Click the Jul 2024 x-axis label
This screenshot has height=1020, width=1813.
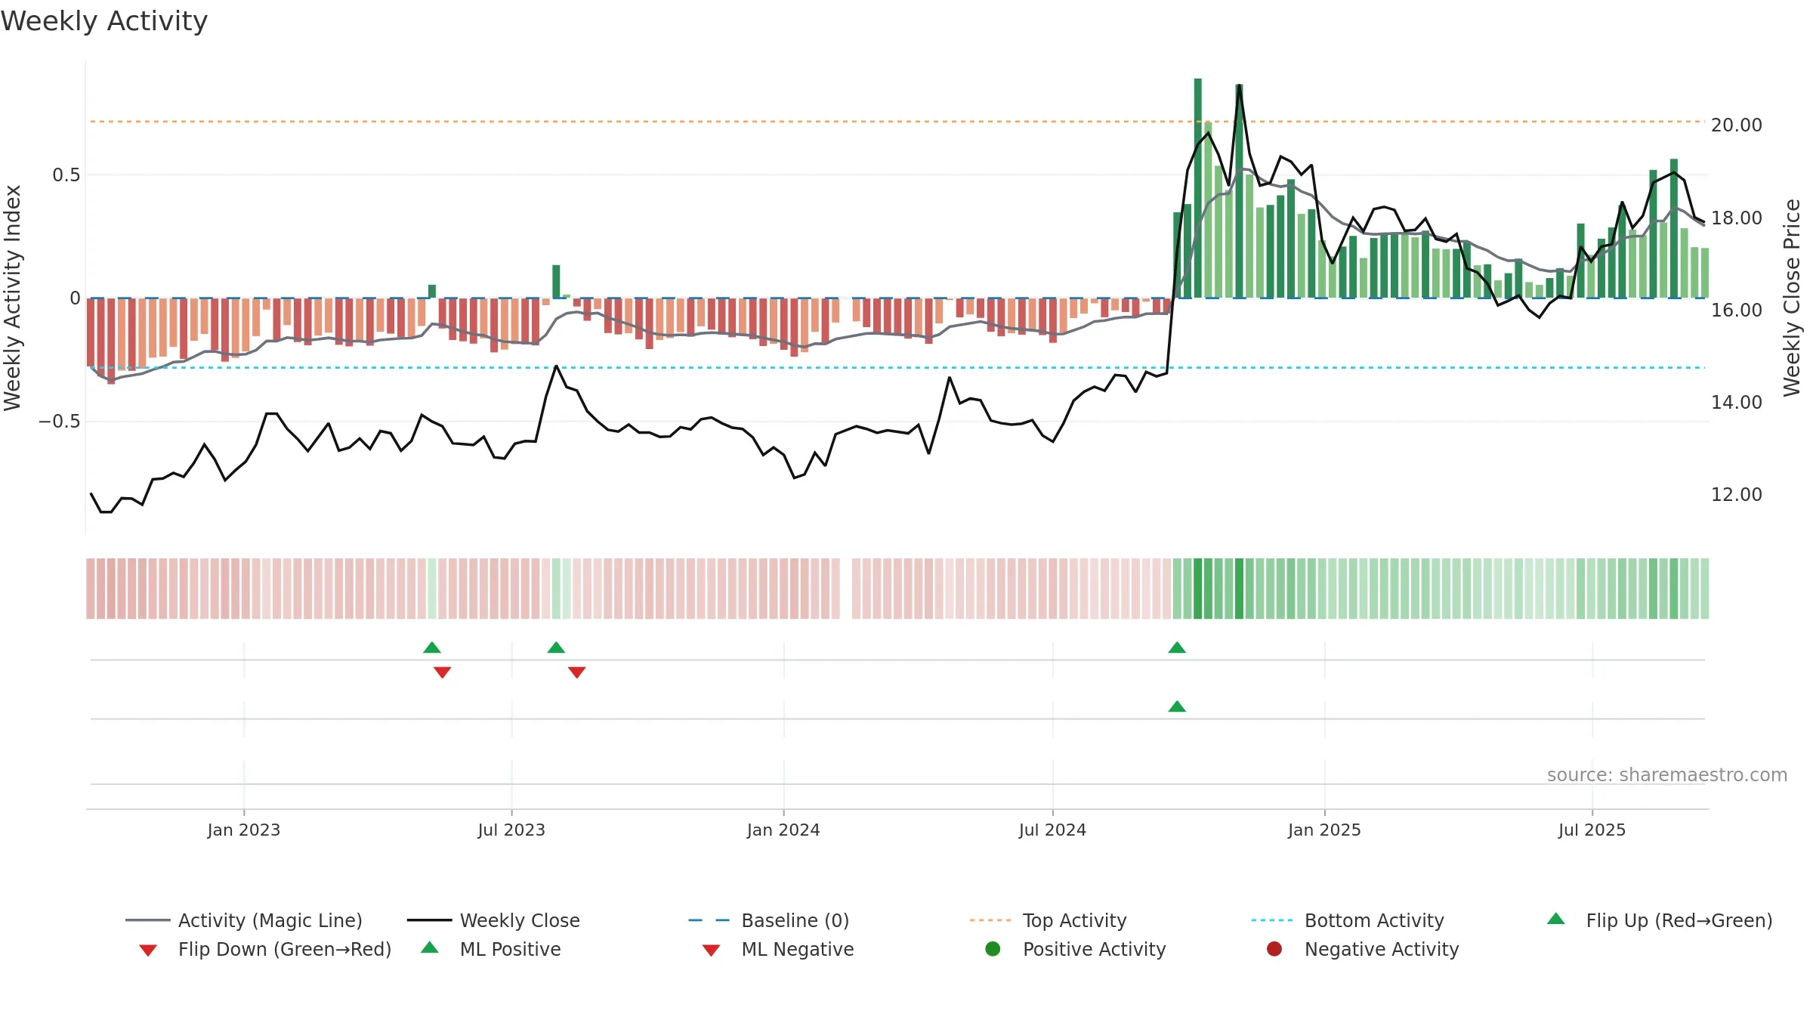point(1052,830)
